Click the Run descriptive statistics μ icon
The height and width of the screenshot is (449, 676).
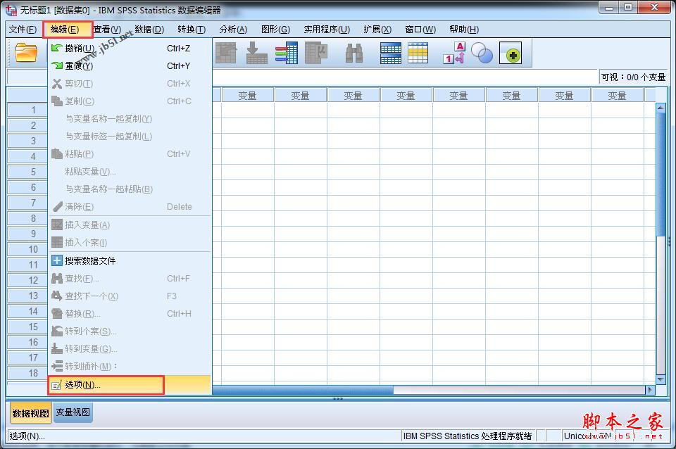[316, 53]
